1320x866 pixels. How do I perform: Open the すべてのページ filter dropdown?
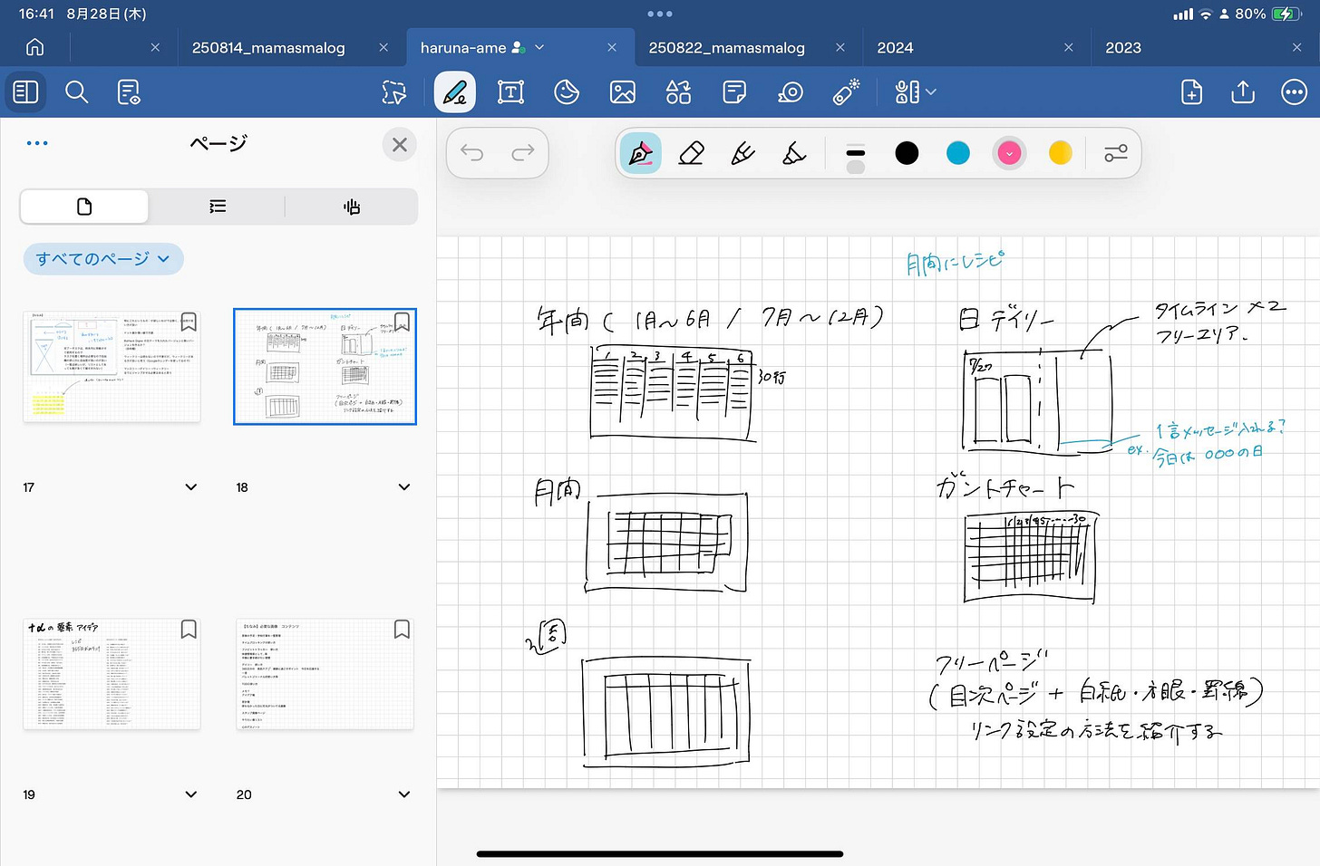tap(103, 259)
